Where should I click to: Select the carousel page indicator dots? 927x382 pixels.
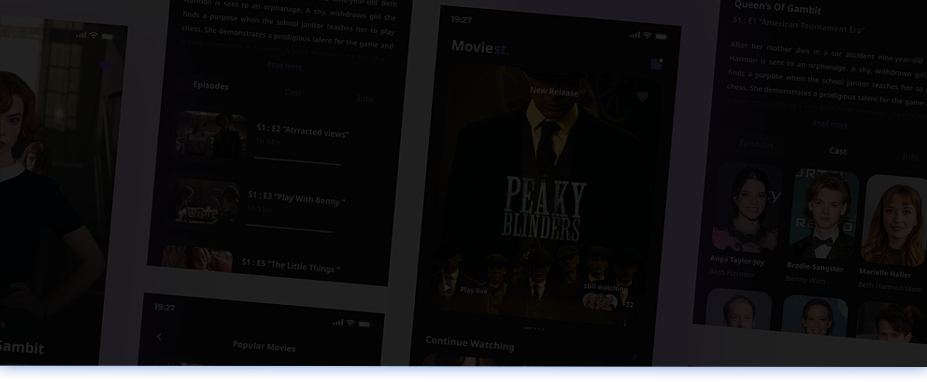(x=534, y=329)
